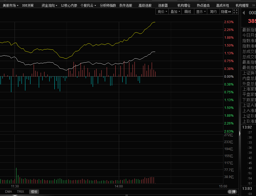Click the fullscreen expand chart icon
This screenshot has height=196, width=256.
click(x=235, y=12)
